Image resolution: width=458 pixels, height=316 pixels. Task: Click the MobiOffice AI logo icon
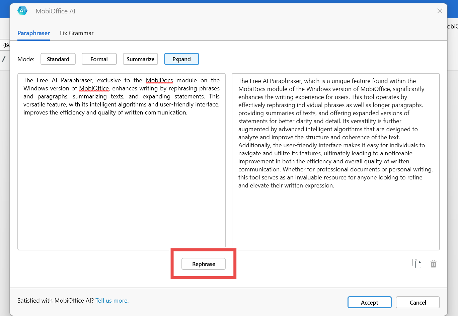(x=22, y=11)
